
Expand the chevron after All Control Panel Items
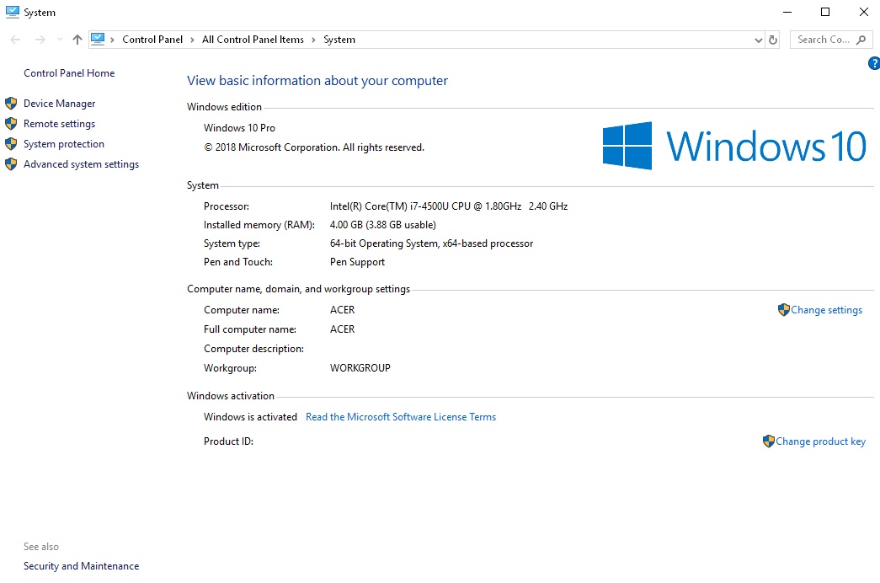pyautogui.click(x=313, y=40)
